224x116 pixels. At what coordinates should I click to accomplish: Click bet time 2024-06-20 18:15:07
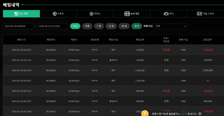(21, 101)
